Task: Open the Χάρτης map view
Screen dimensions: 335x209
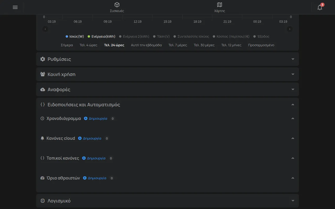Action: [x=220, y=7]
